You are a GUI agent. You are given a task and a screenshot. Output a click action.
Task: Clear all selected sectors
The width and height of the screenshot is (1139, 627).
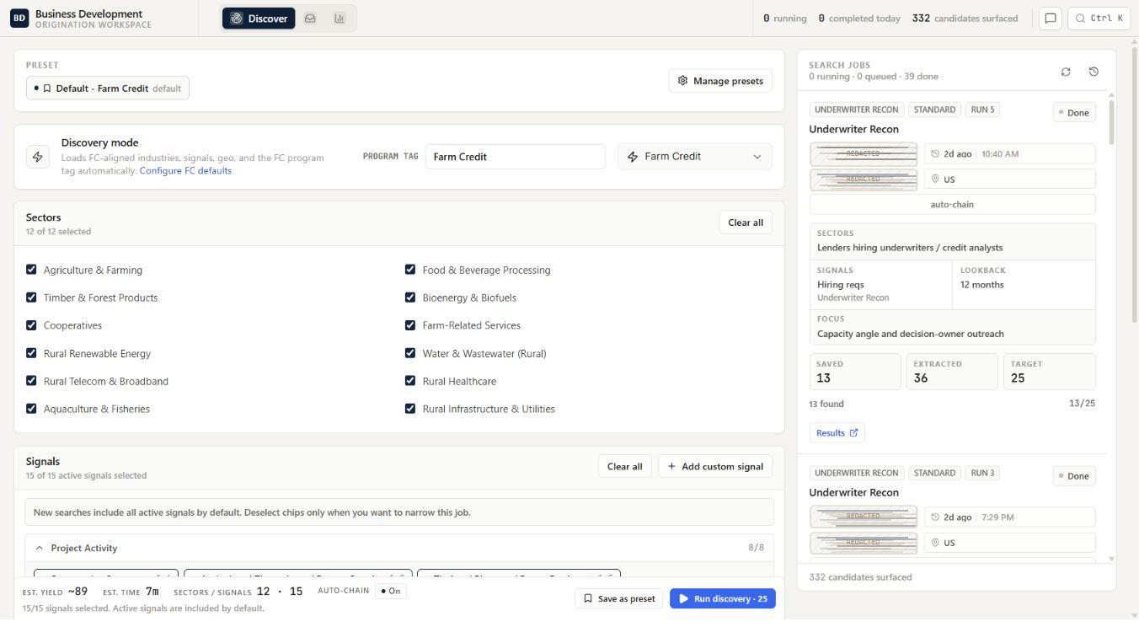pyautogui.click(x=746, y=222)
